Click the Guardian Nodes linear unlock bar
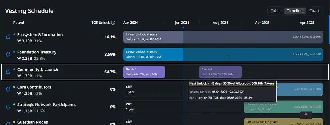 click(284, 122)
